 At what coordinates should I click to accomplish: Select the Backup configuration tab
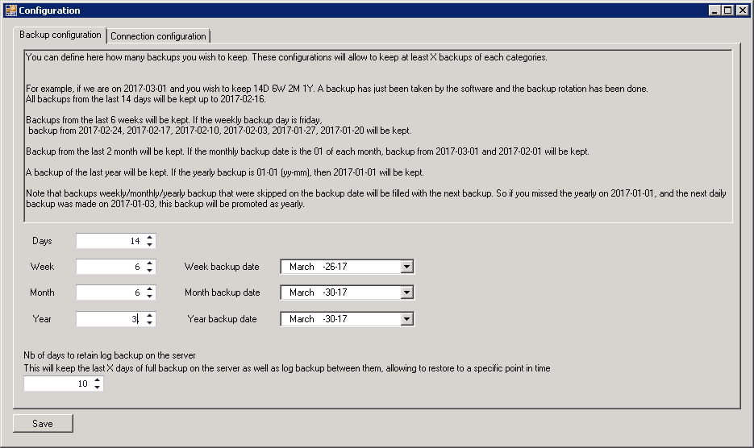click(60, 35)
